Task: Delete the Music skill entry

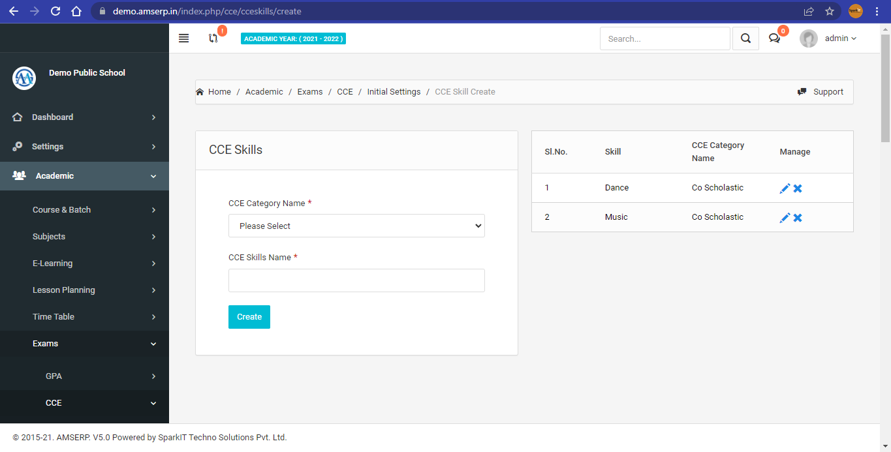Action: coord(798,217)
